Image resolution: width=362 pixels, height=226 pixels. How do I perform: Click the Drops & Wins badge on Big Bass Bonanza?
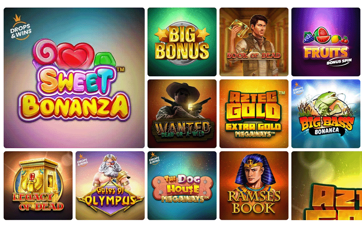coord(298,88)
